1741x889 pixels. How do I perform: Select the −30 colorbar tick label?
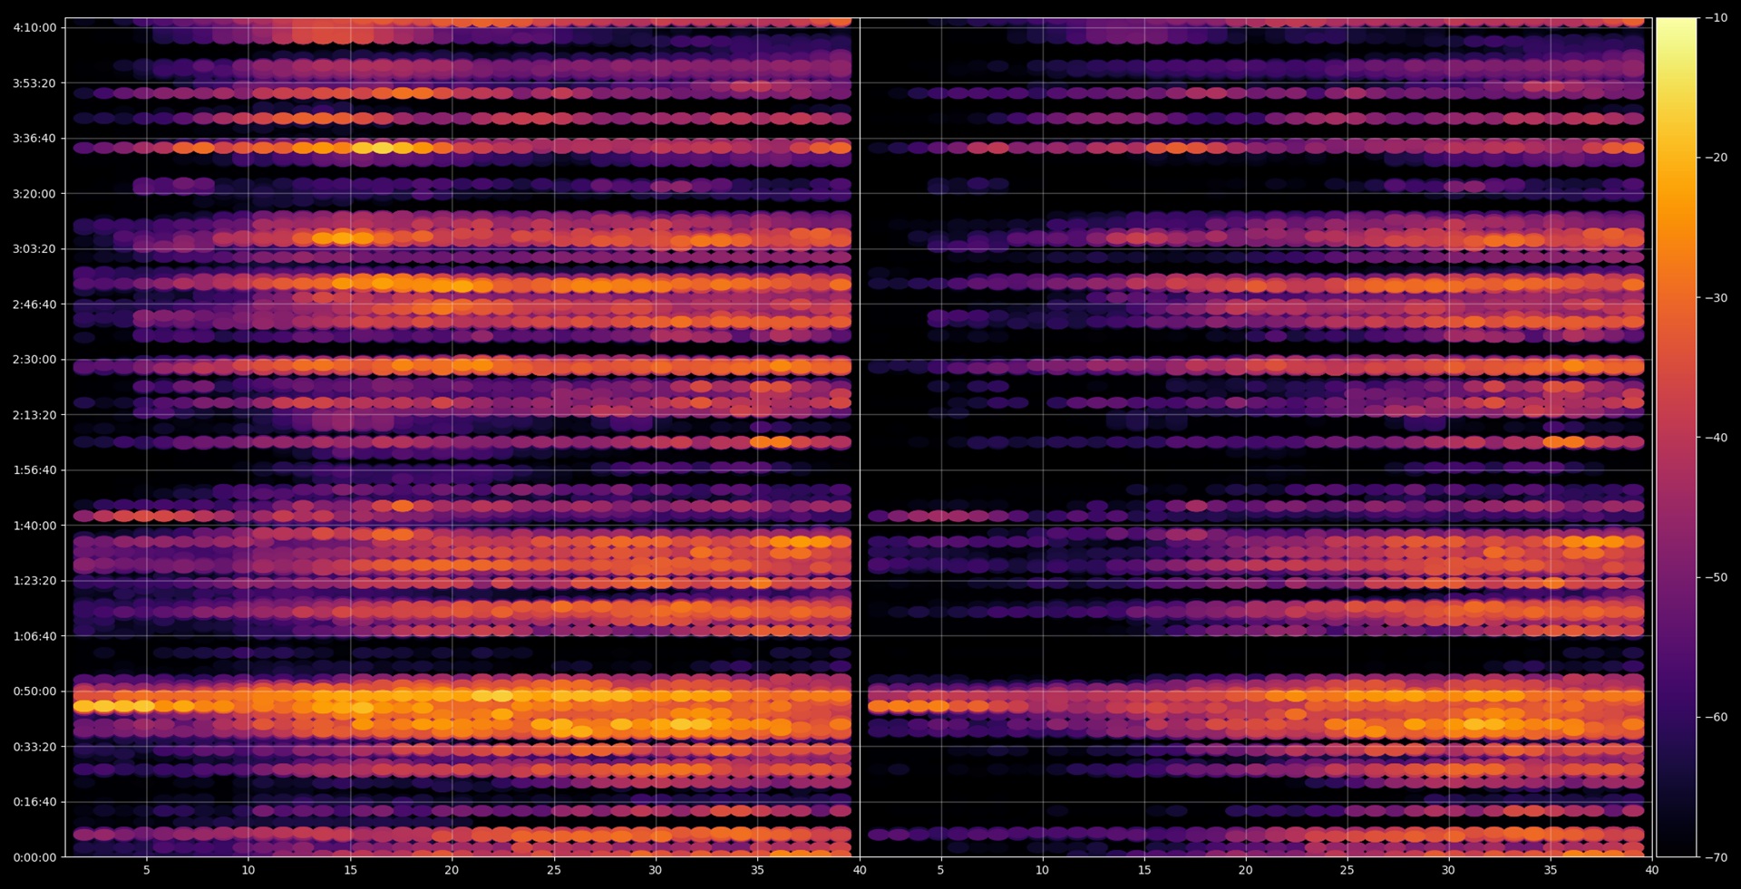pyautogui.click(x=1716, y=298)
